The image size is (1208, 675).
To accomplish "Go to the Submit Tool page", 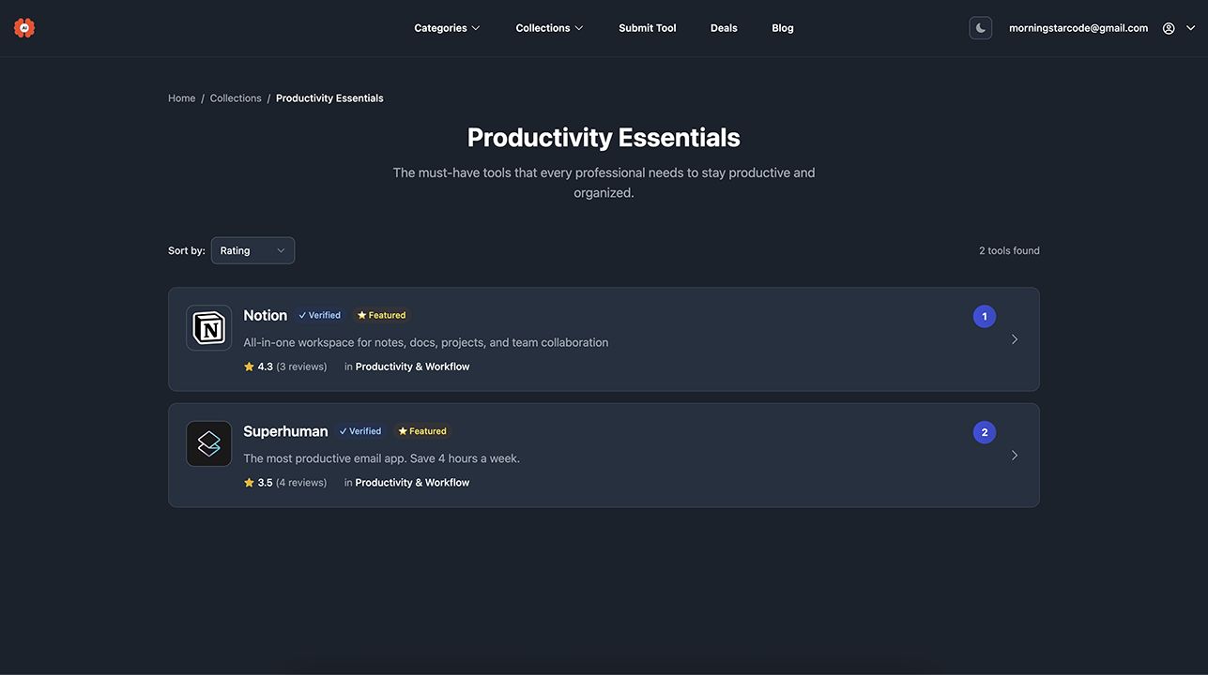I will click(x=648, y=28).
